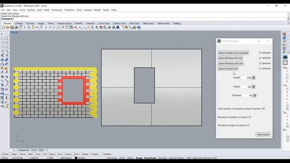Toggle Gumball in the status bar
Screen dimensions: 290x163
click(162, 158)
